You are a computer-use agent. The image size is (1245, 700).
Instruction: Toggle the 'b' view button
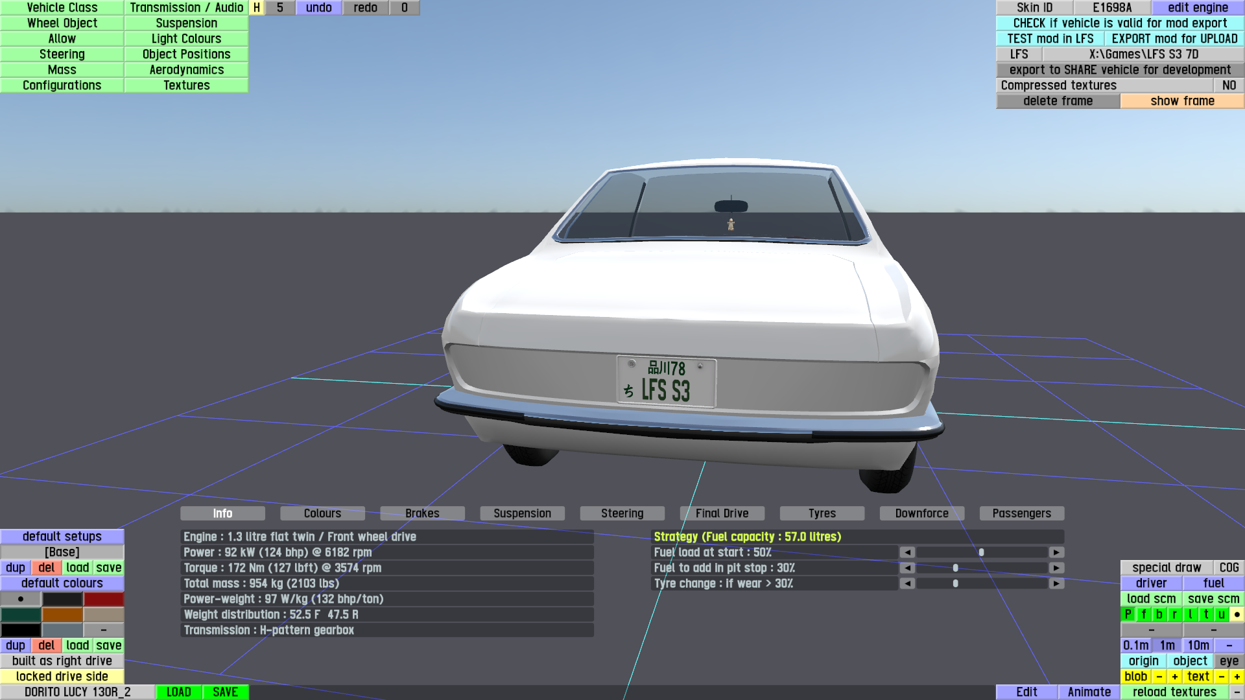click(1159, 614)
